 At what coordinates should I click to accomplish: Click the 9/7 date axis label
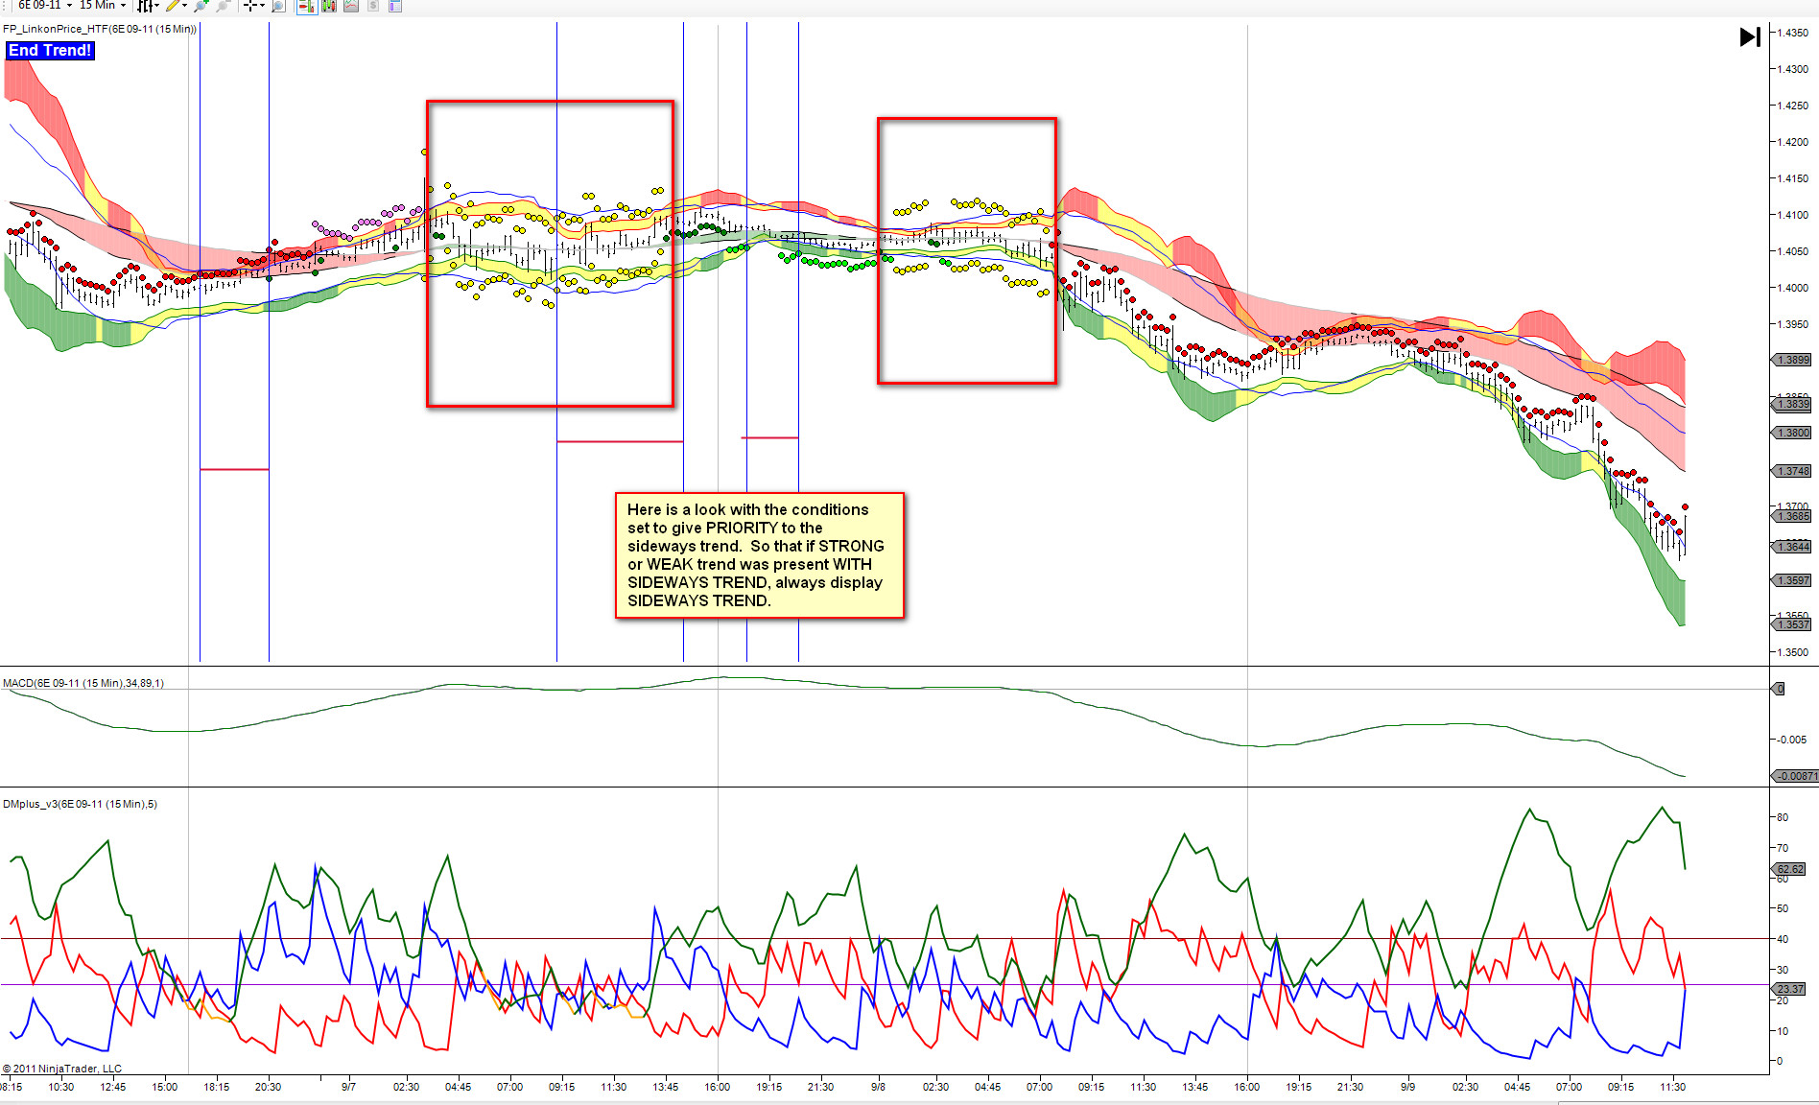[348, 1087]
